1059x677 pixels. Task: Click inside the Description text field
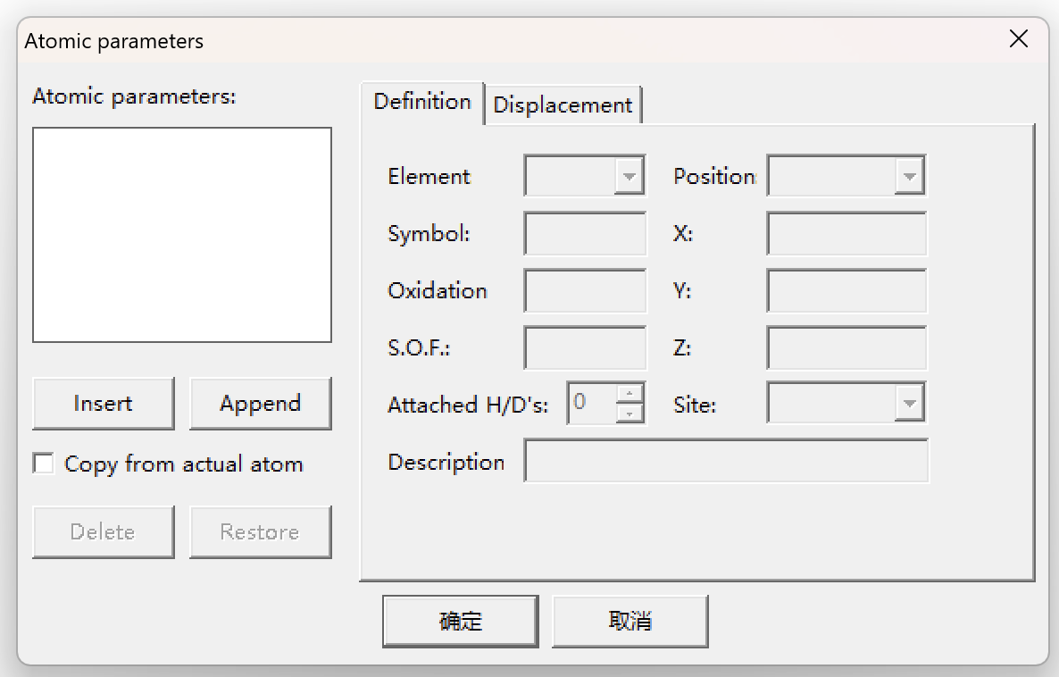725,462
